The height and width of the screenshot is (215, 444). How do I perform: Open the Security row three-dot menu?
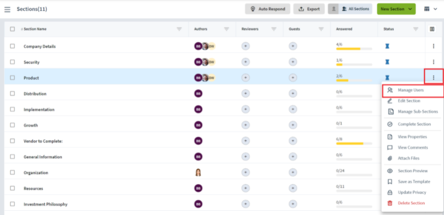pos(434,62)
